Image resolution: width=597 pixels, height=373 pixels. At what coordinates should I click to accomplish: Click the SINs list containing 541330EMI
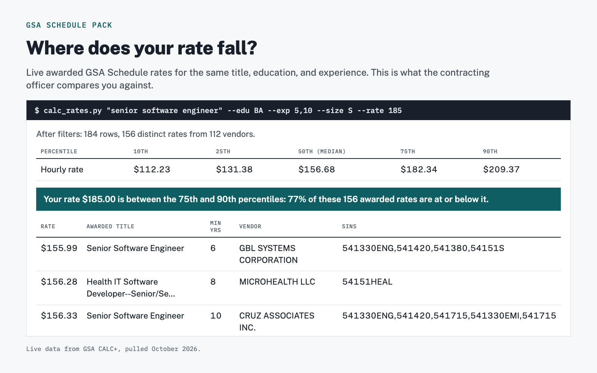click(449, 316)
